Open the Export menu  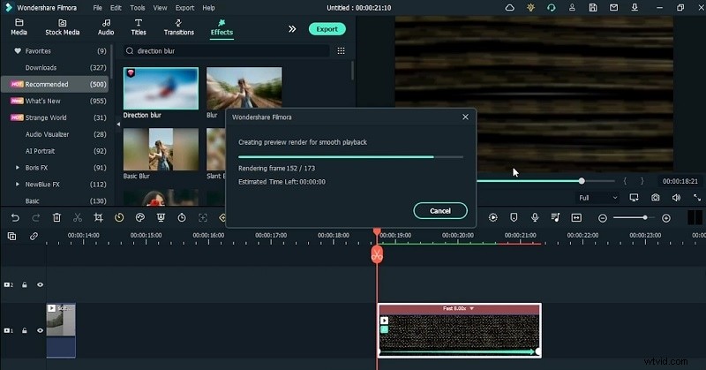coord(184,8)
